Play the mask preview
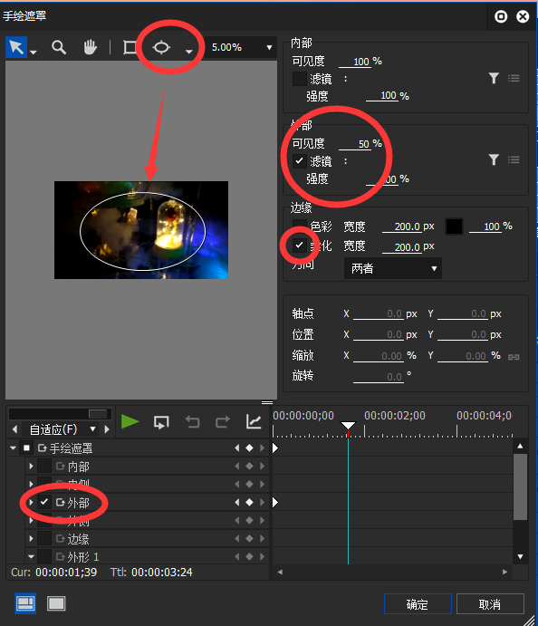Screen dimensions: 538x626 point(130,421)
